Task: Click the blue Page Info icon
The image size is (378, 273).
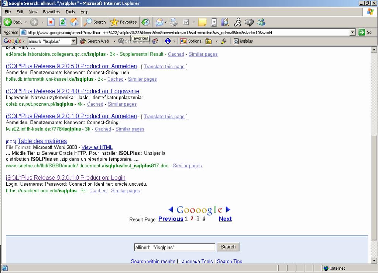Action: (168, 41)
